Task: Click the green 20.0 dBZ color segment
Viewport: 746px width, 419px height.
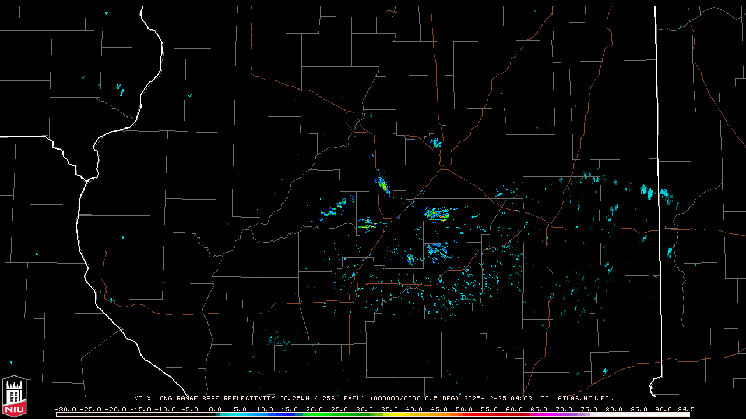Action: tap(315, 414)
